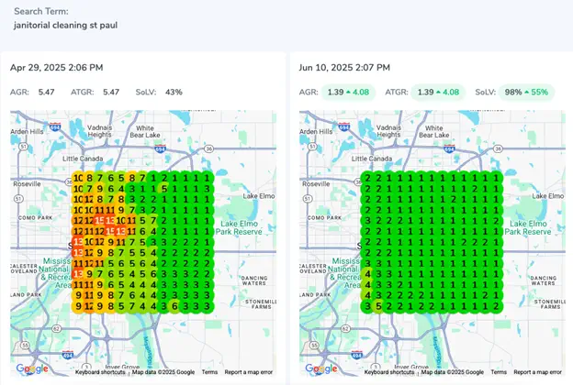Screen dimensions: 573x385
Task: Click 'Lake Elmo Park Reserve' on June 10 map
Action: [x=528, y=227]
